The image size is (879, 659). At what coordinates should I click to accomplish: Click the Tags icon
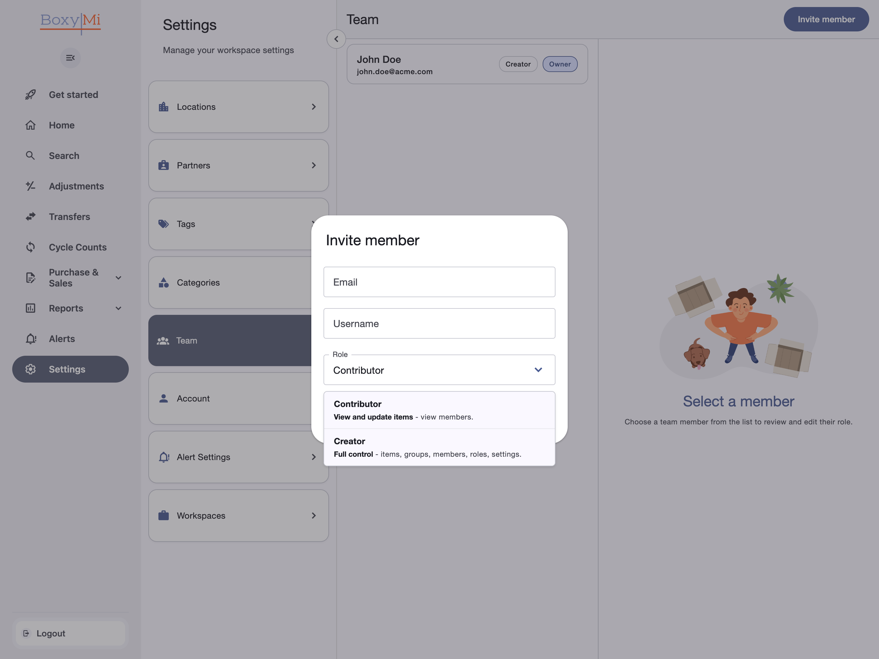click(164, 224)
